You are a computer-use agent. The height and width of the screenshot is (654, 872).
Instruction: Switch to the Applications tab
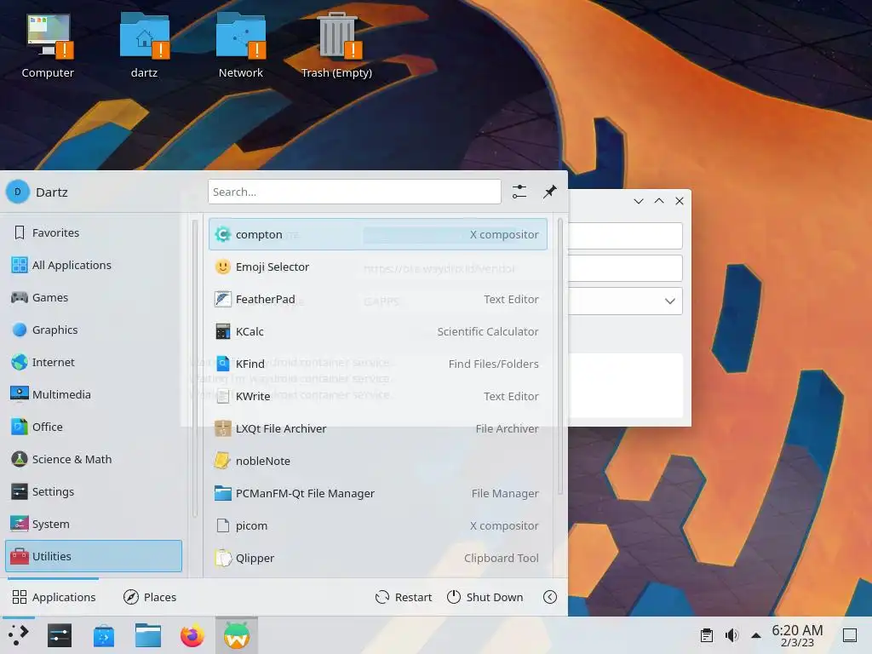click(54, 597)
